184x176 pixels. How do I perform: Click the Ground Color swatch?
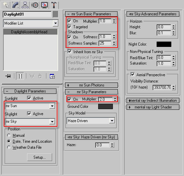[x=106, y=106]
